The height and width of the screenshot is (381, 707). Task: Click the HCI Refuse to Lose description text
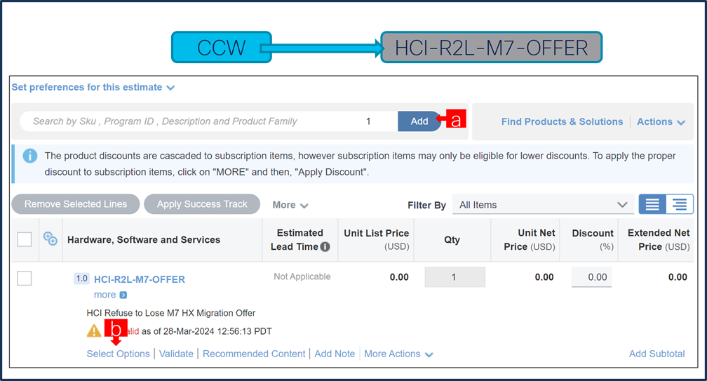tap(171, 313)
